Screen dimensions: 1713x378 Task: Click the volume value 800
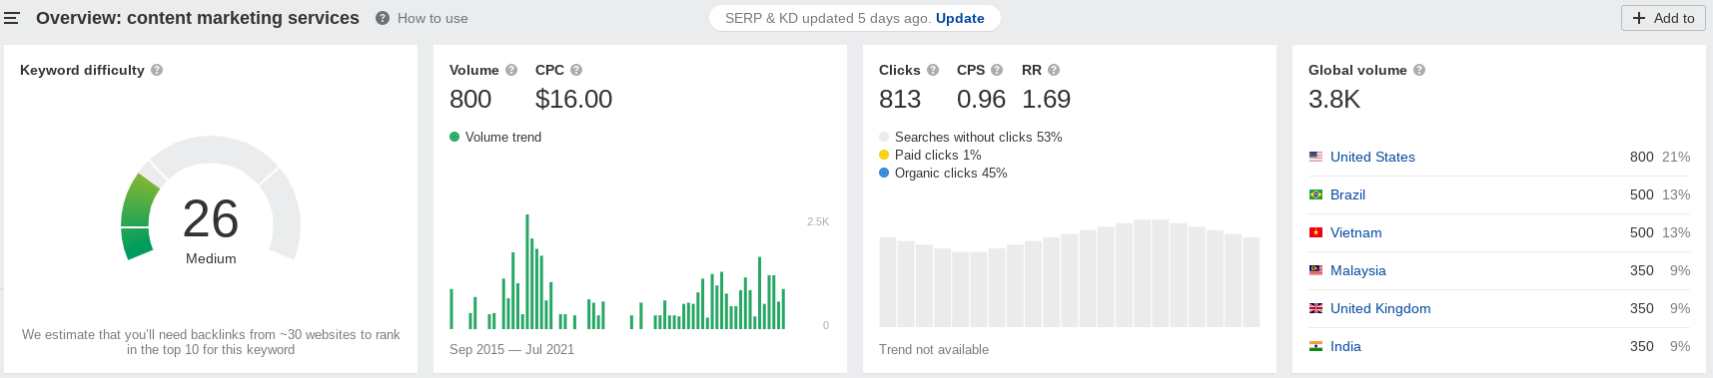pos(470,99)
